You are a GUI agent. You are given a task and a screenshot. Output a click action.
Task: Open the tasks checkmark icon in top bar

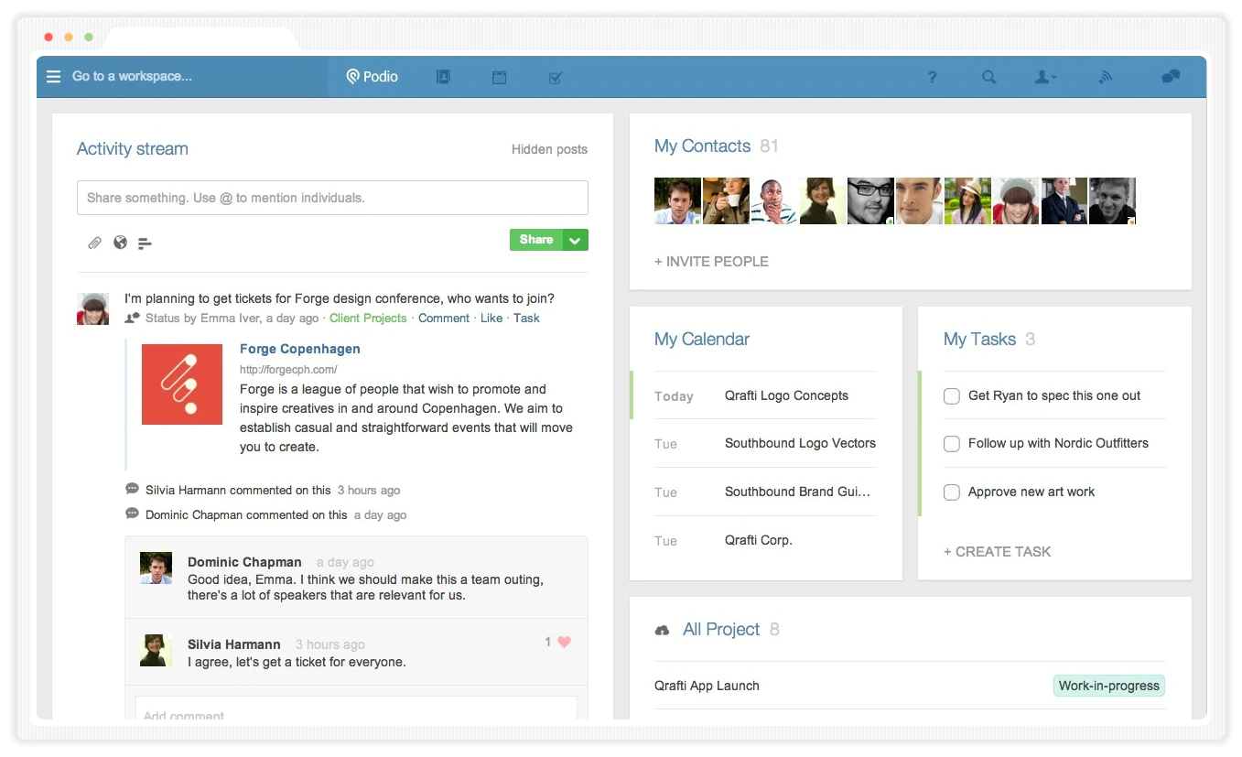555,78
